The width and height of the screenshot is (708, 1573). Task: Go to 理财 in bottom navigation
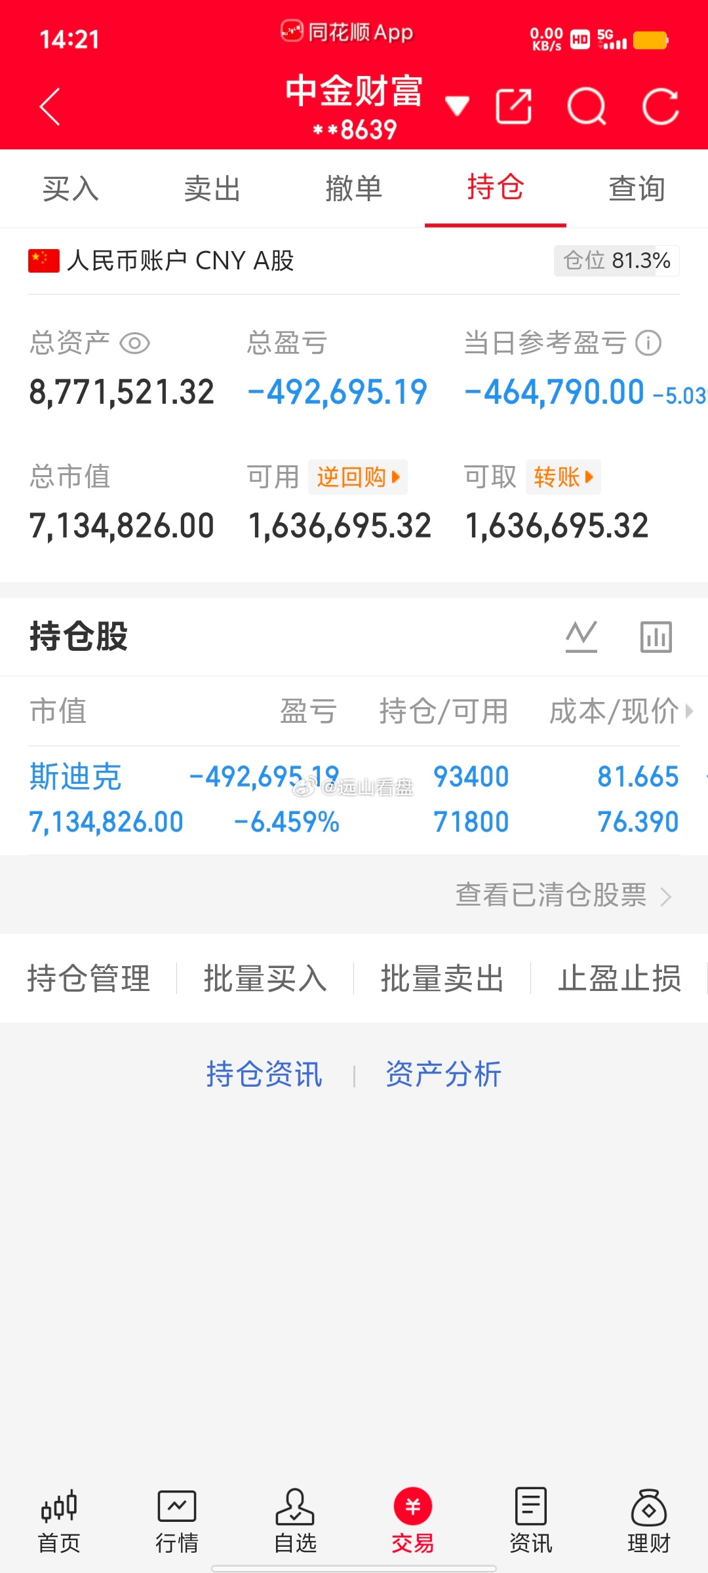[x=649, y=1521]
